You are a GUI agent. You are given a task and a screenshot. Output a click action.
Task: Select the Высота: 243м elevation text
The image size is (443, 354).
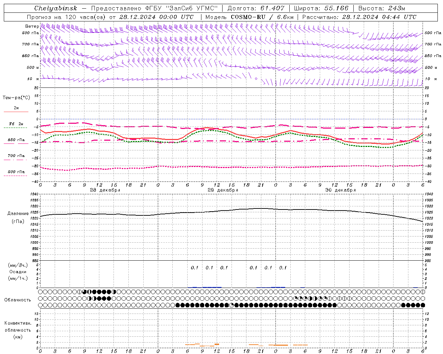[x=382, y=8]
